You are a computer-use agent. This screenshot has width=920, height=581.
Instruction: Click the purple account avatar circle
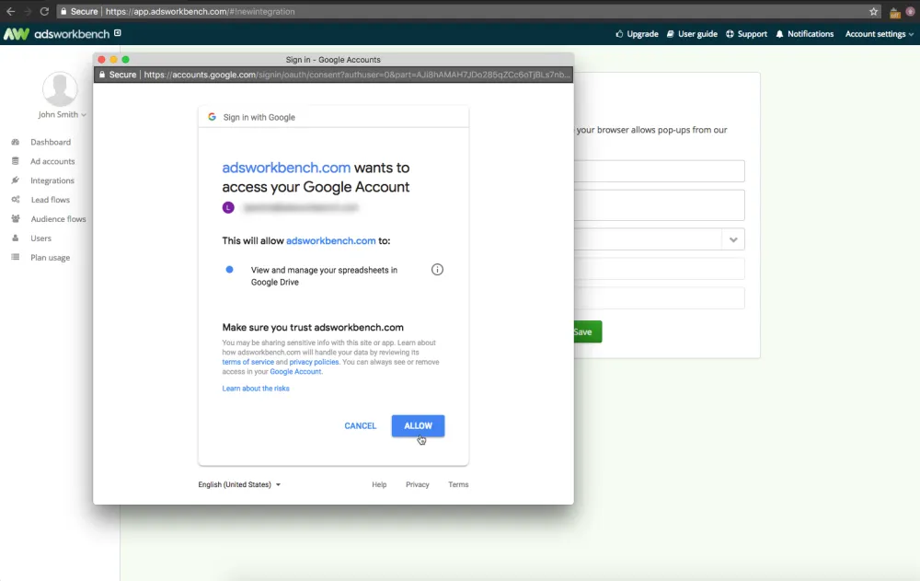point(228,207)
